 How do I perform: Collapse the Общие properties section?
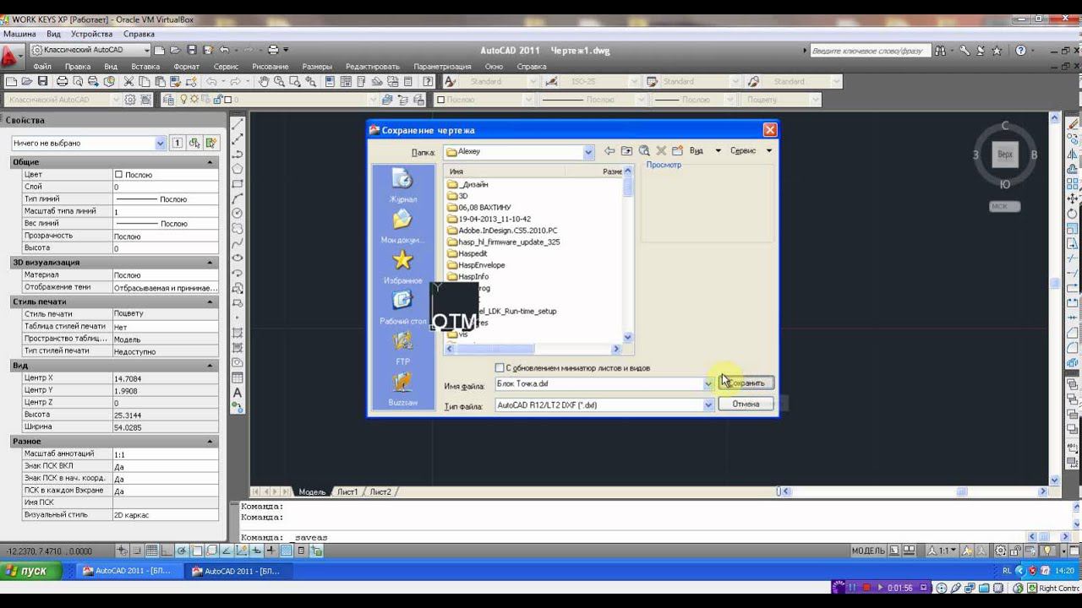(210, 162)
